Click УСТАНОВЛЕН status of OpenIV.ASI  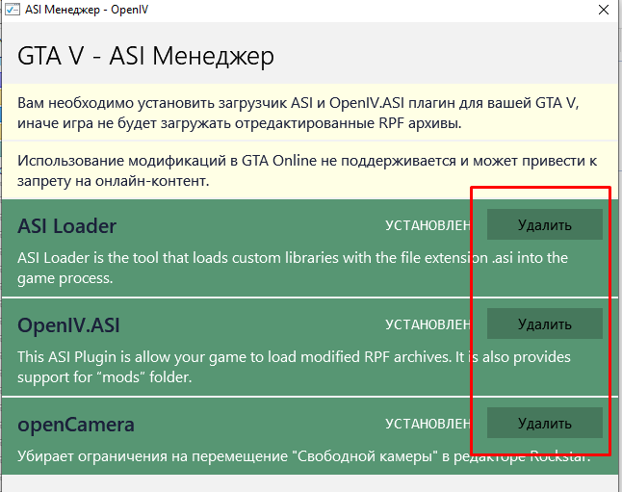428,324
